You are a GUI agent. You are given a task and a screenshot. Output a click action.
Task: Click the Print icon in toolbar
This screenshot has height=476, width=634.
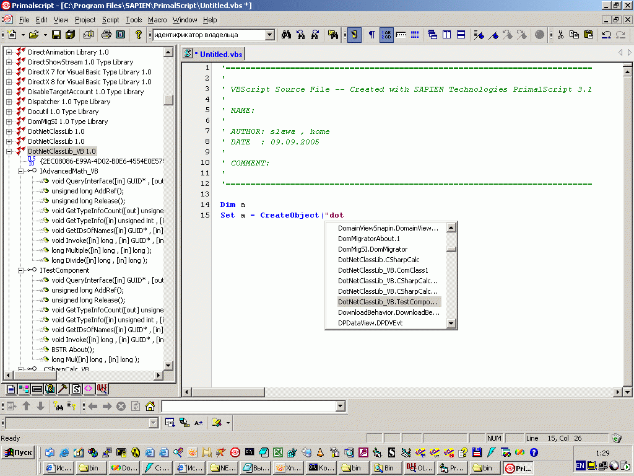[x=106, y=35]
